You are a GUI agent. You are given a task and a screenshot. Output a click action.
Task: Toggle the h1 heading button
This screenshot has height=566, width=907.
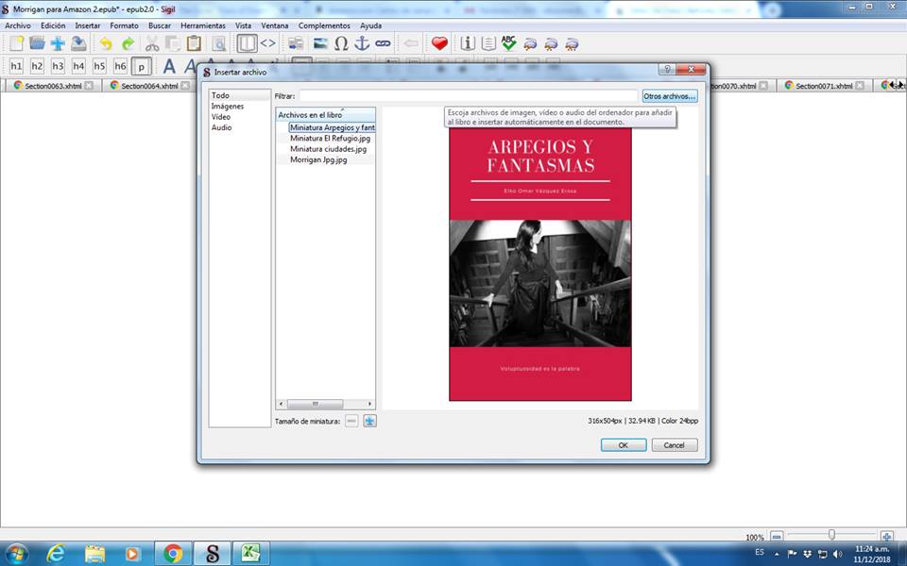pyautogui.click(x=16, y=66)
